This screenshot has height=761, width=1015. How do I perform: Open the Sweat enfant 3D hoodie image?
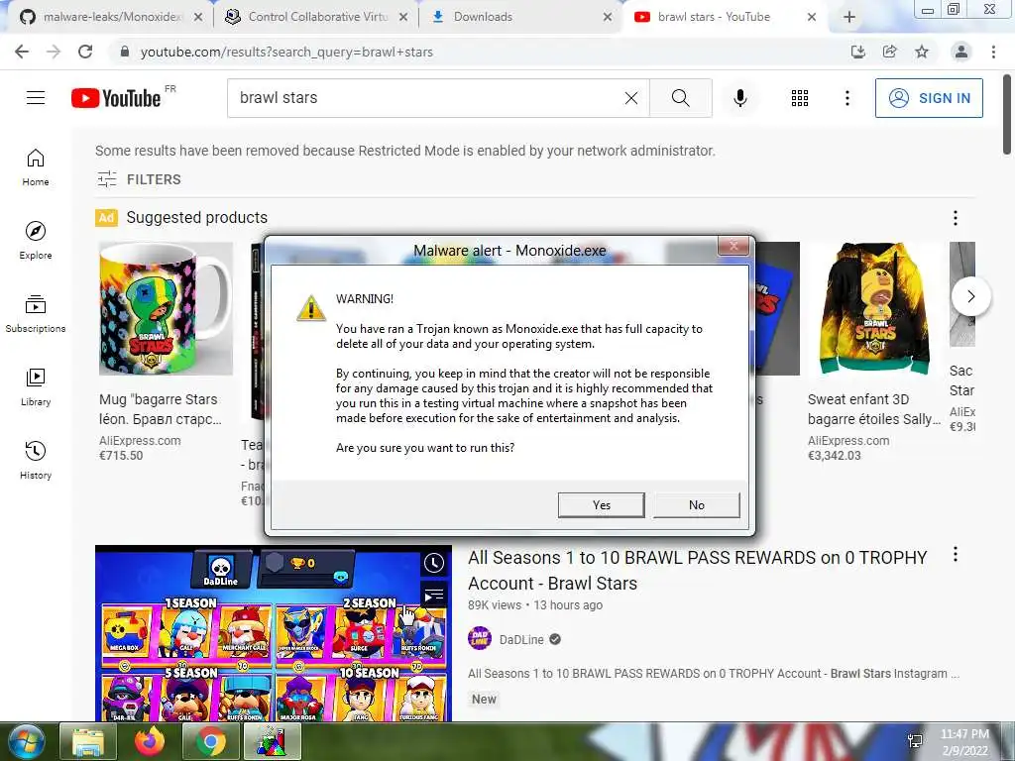pos(874,308)
